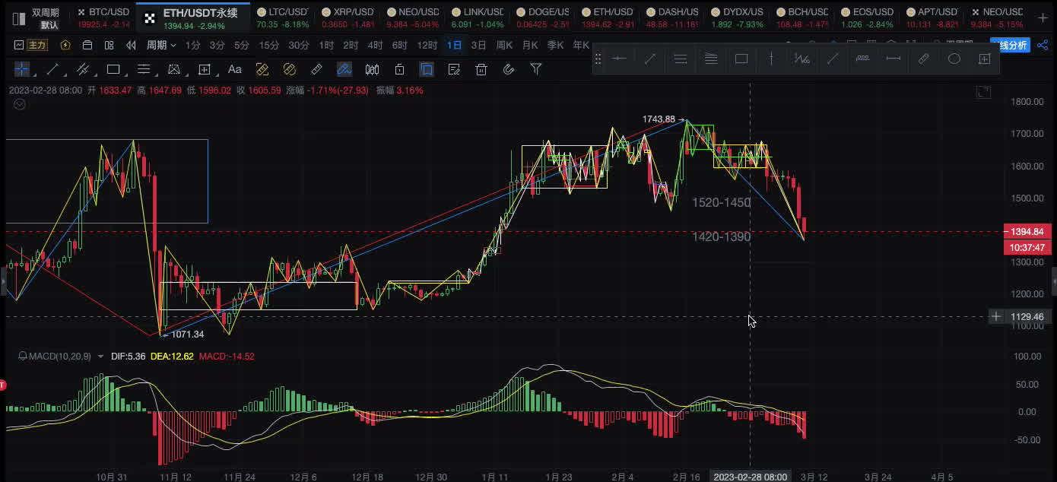Select the 4时 timeframe button

375,45
